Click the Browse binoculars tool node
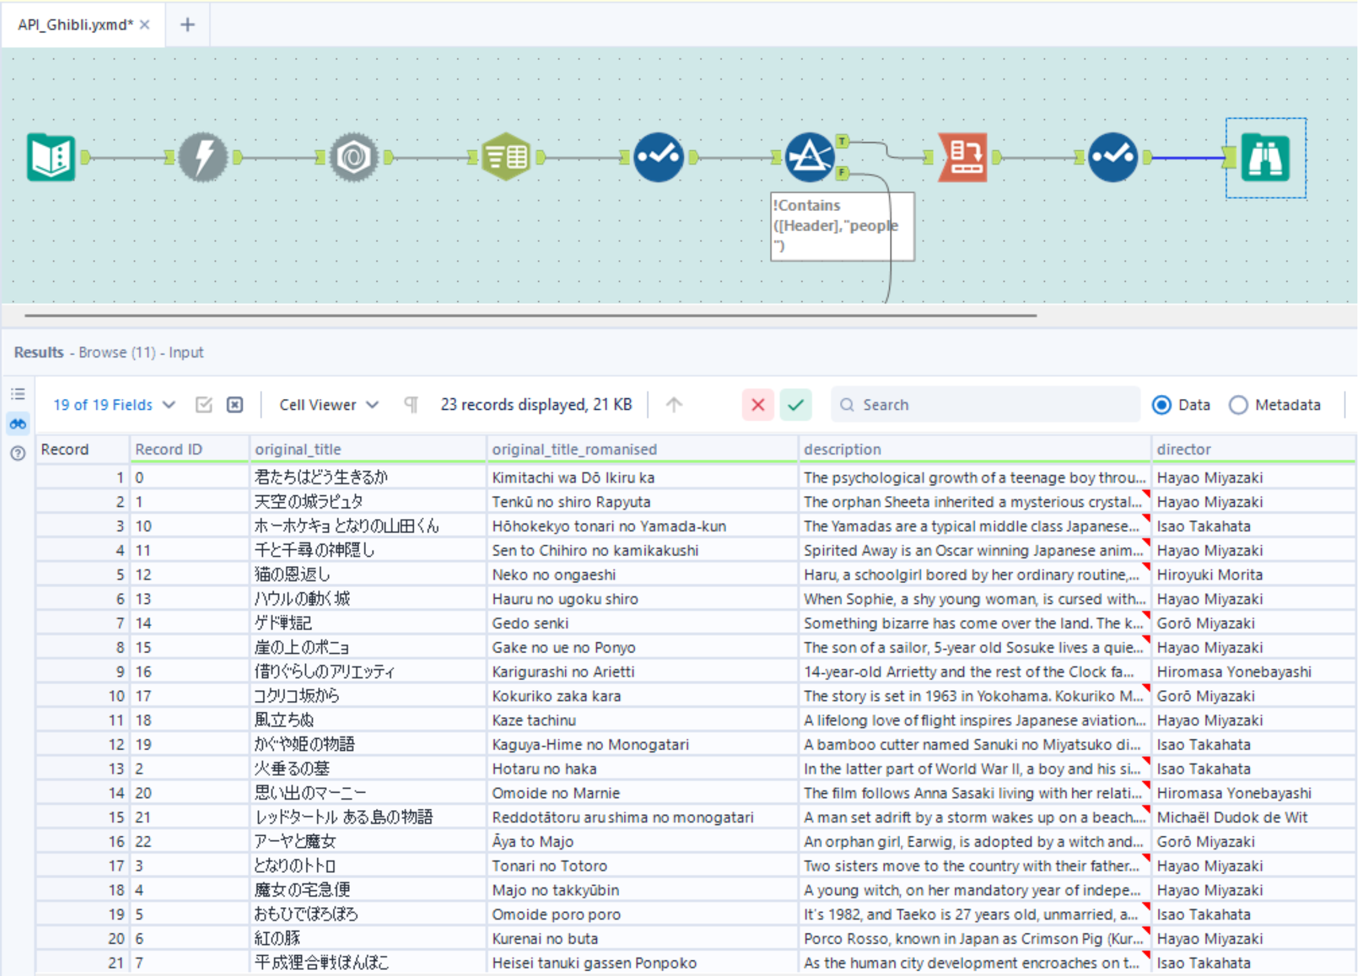Viewport: 1358px width, 976px height. click(x=1265, y=158)
